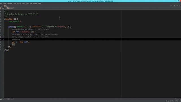Click the closing '}());' line
The height and width of the screenshot is (102, 181).
coord(7,50)
